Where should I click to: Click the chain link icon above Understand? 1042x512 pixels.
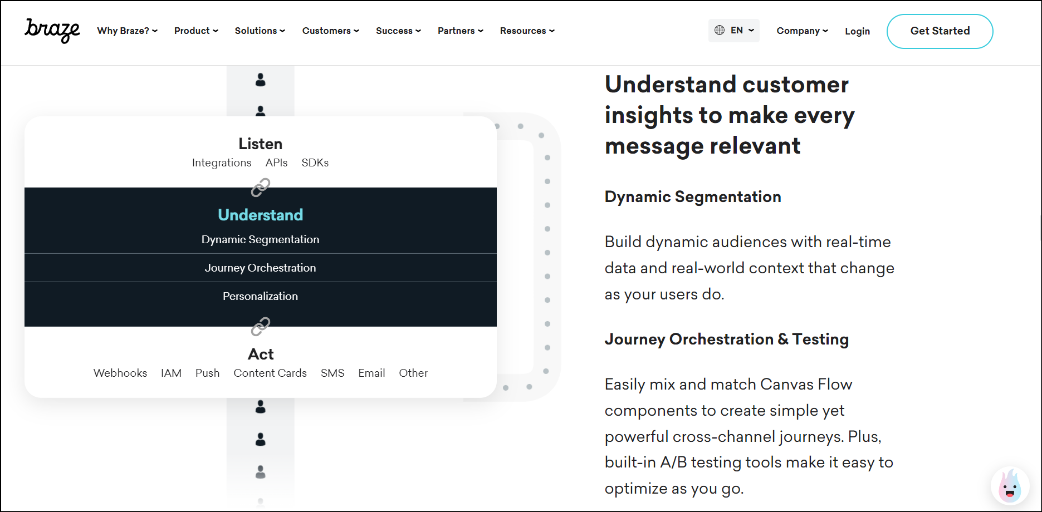tap(261, 188)
